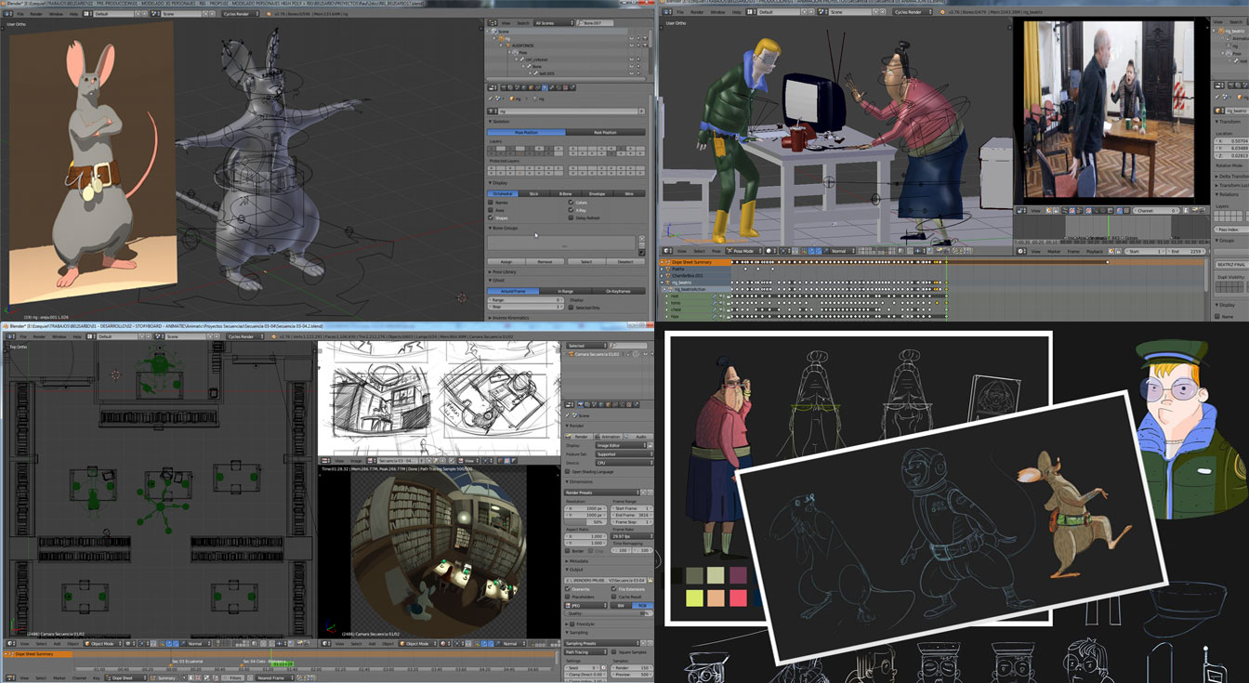The image size is (1249, 683).
Task: Click camera icon beside Camara Secuencia 01/02 in outliner
Action: [x=571, y=354]
